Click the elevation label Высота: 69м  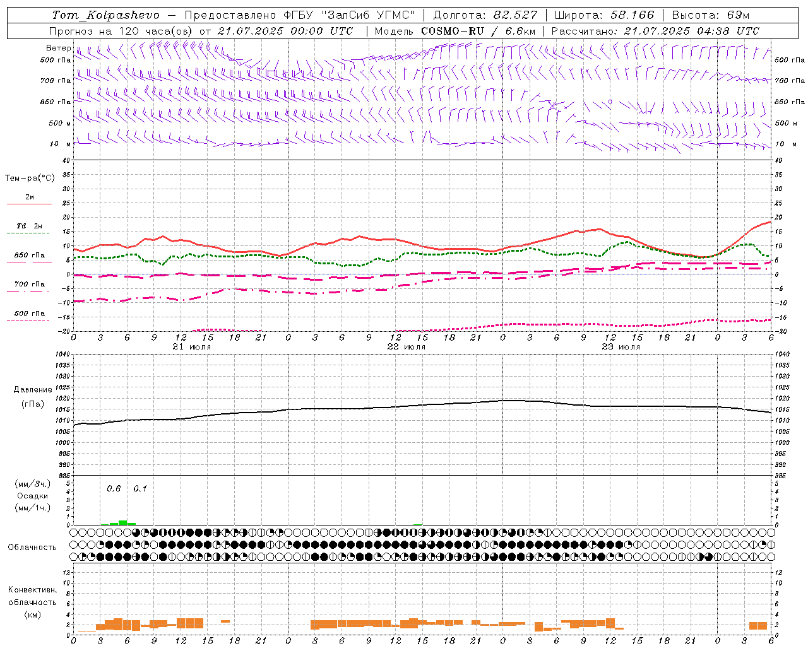(711, 15)
